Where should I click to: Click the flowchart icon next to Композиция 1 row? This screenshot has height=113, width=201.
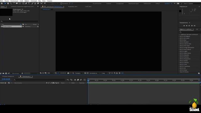pyautogui.click(x=38, y=26)
